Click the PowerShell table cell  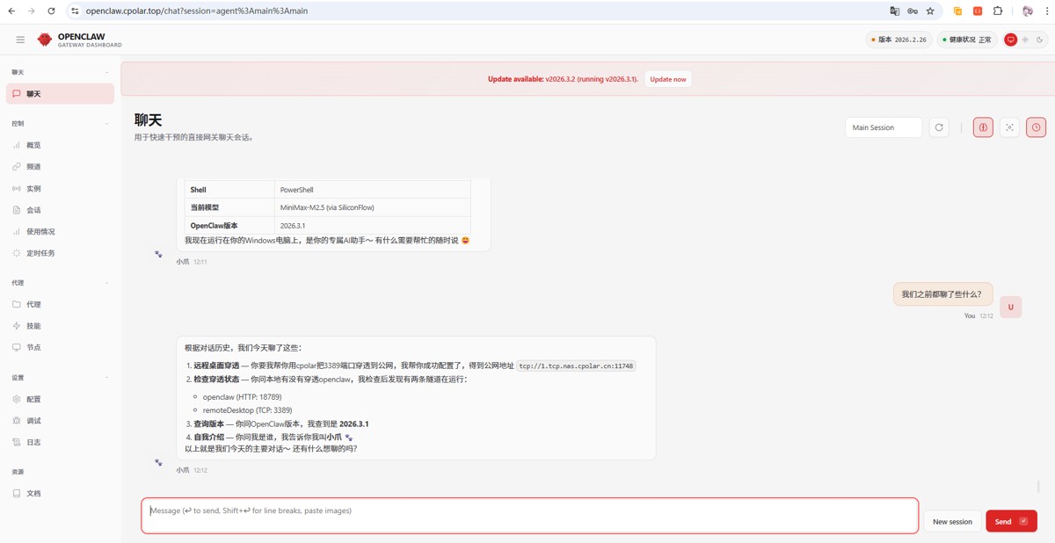point(372,190)
